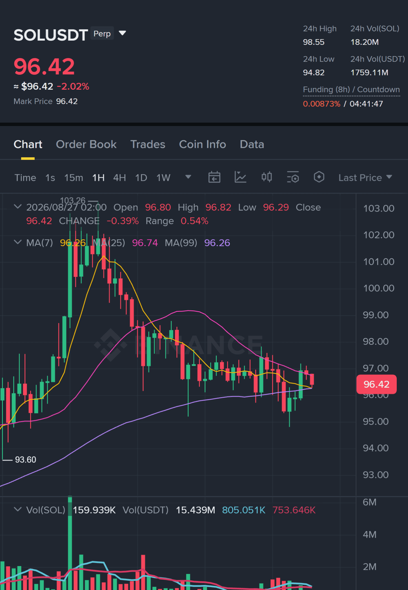
Task: Click the 100.00 price axis label
Action: coord(378,288)
